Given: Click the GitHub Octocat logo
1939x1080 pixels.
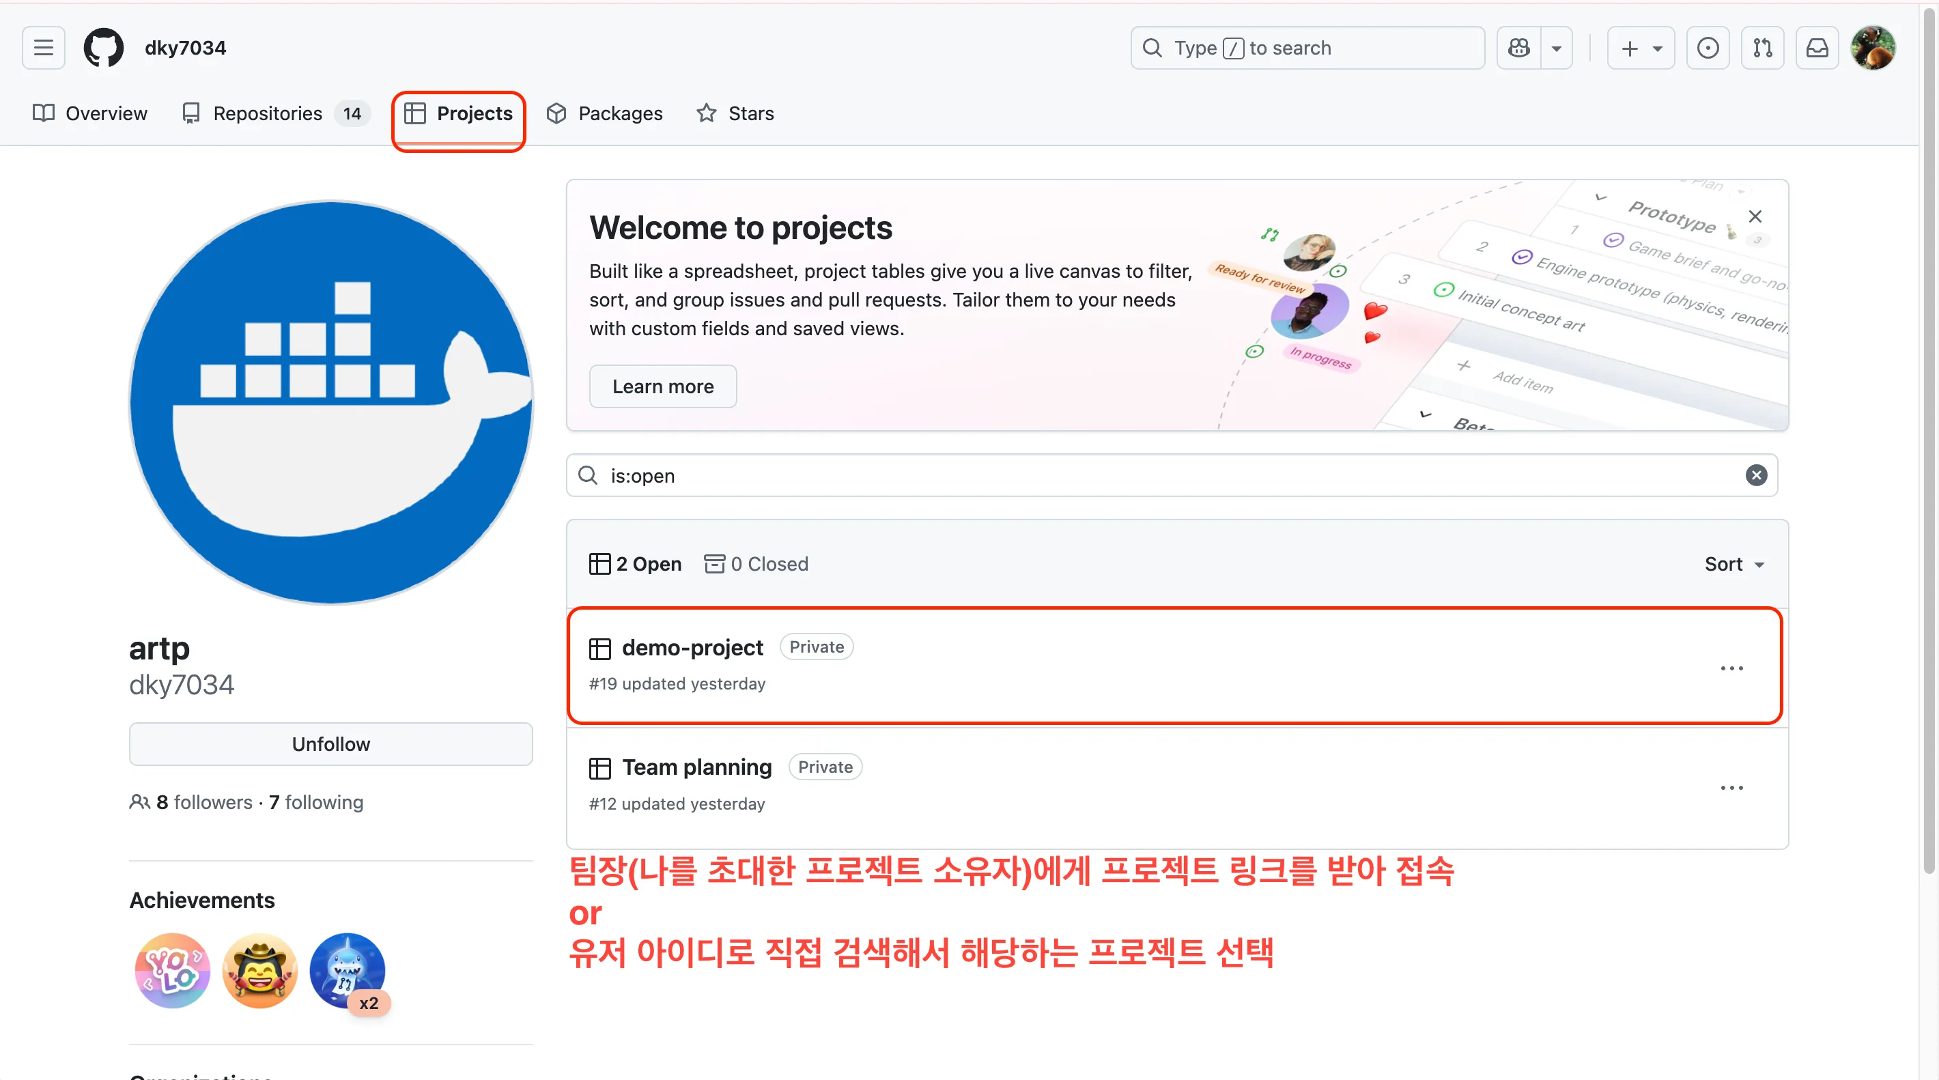Looking at the screenshot, I should pos(103,48).
